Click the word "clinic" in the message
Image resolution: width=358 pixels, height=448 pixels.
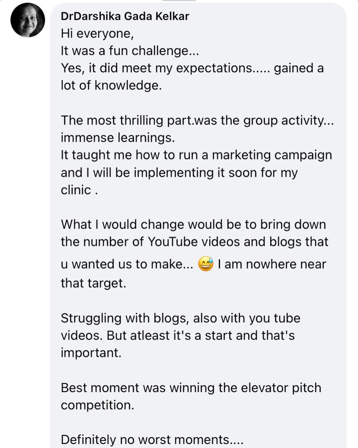coord(76,190)
